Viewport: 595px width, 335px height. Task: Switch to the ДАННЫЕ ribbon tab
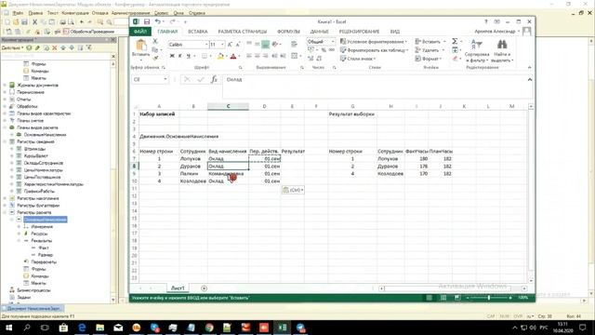tap(319, 32)
